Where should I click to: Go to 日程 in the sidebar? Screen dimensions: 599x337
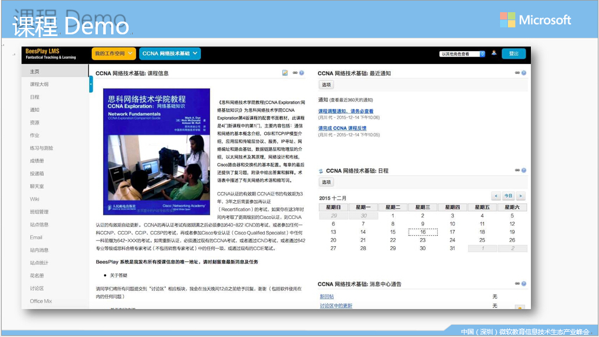(35, 97)
